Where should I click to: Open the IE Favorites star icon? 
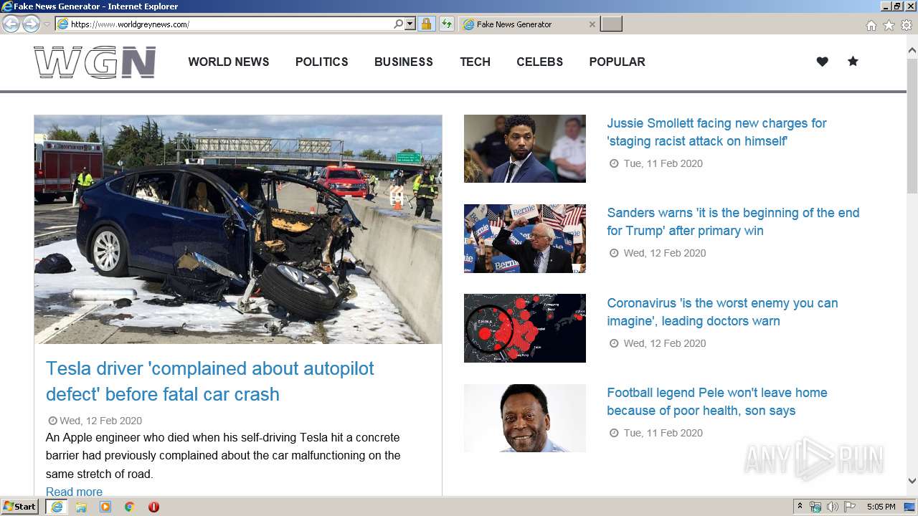point(889,25)
